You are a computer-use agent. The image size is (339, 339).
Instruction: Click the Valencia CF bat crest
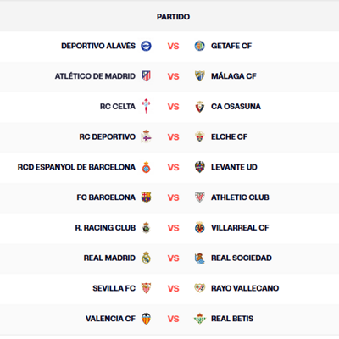point(146,319)
